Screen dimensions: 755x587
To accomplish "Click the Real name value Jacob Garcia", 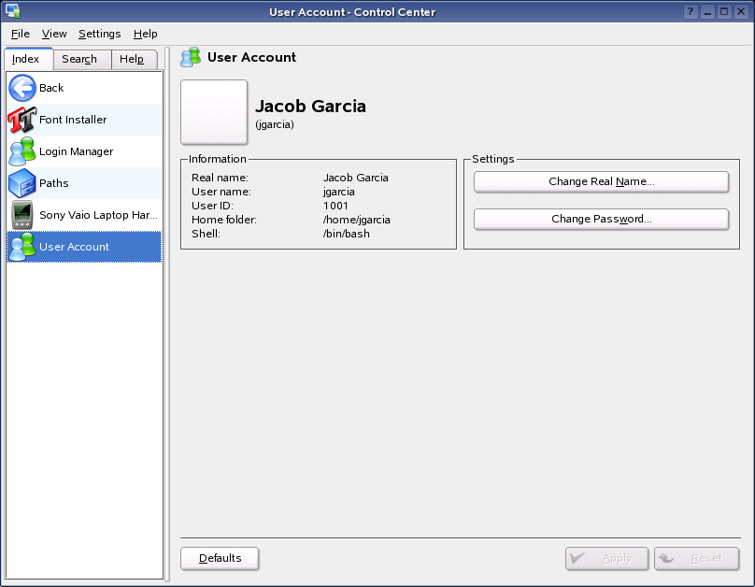I will (356, 178).
